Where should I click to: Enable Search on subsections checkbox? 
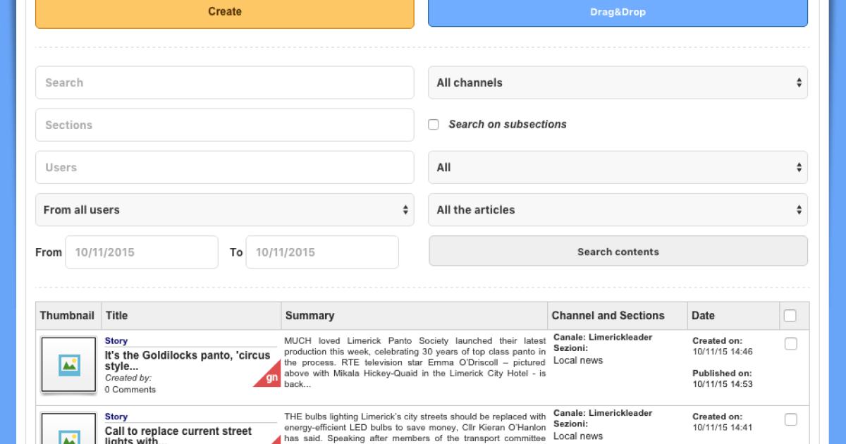434,125
